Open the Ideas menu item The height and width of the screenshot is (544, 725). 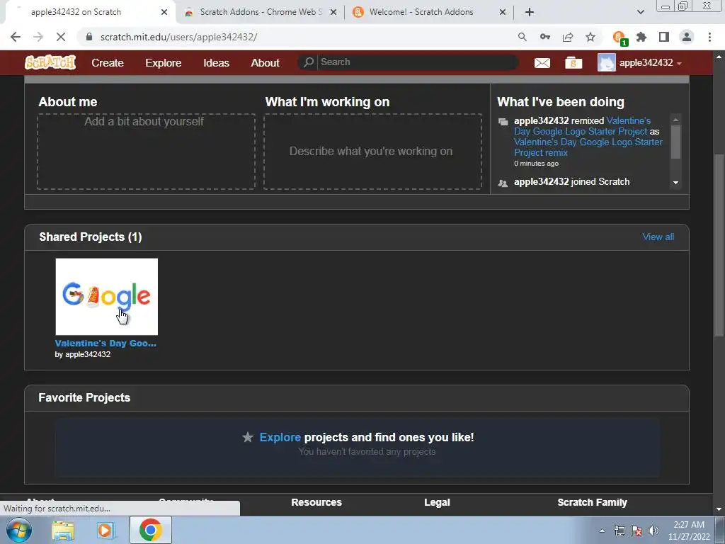pos(217,63)
